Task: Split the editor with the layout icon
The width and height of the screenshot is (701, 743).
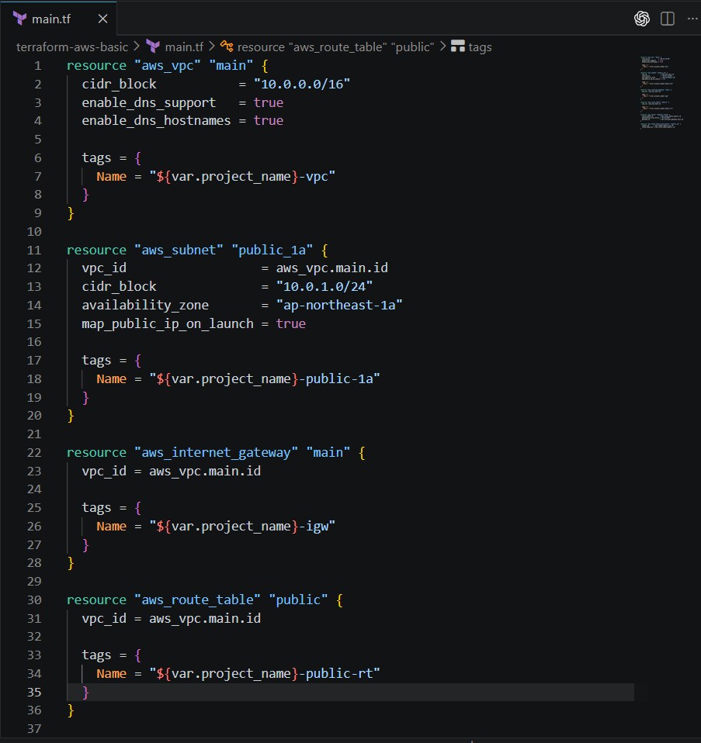Action: pyautogui.click(x=668, y=19)
